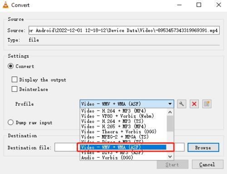Viewport: 227px width, 174px height.
Task: Click the Destination file input field
Action: tap(119, 147)
